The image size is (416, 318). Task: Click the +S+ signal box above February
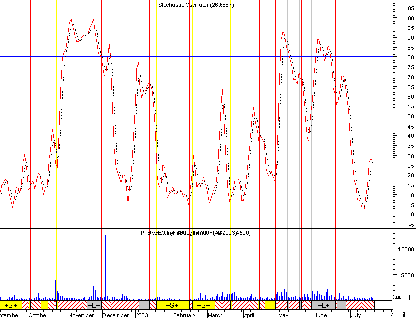(173, 305)
